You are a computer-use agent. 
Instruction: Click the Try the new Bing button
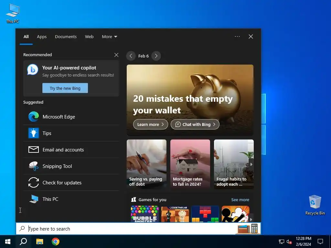(65, 88)
